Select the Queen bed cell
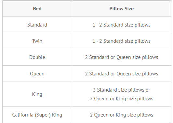 [37, 74]
